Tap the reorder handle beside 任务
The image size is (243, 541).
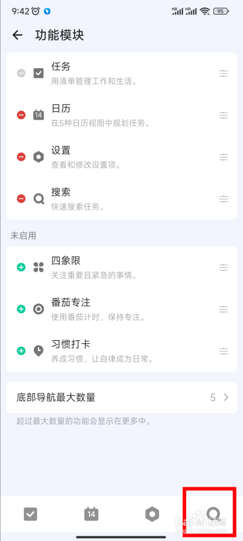tap(224, 74)
